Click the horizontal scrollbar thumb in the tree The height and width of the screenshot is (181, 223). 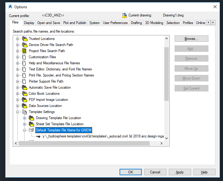pyautogui.click(x=84, y=144)
